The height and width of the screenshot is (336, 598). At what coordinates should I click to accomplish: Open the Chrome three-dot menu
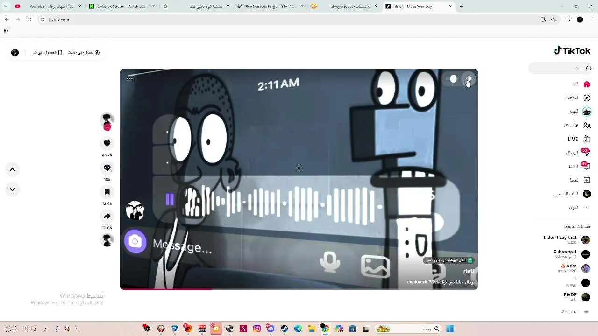pyautogui.click(x=591, y=20)
